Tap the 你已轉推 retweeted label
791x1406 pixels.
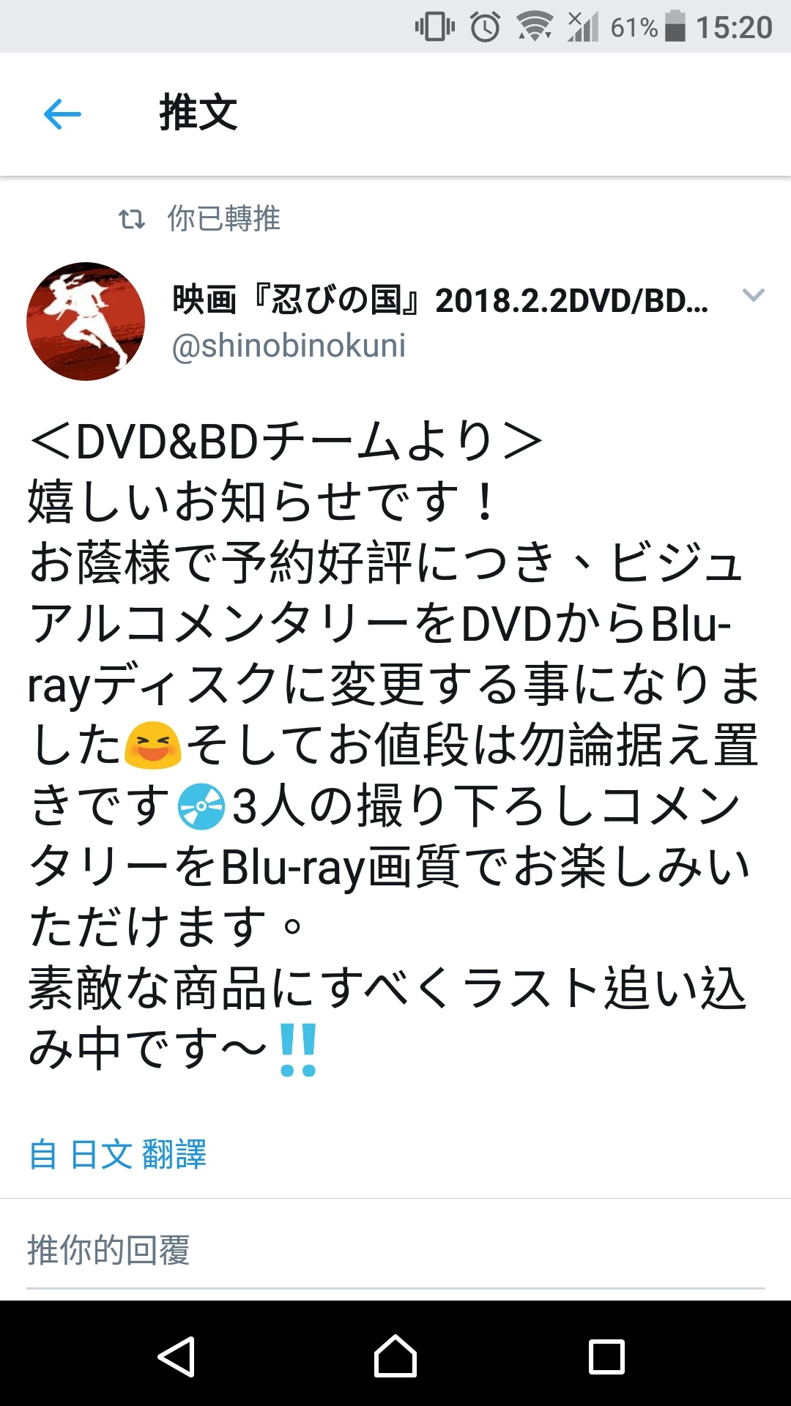click(224, 219)
